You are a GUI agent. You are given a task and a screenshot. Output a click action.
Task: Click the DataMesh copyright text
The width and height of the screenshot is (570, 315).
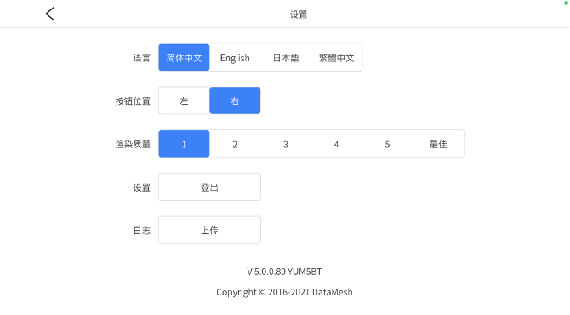[x=284, y=292]
